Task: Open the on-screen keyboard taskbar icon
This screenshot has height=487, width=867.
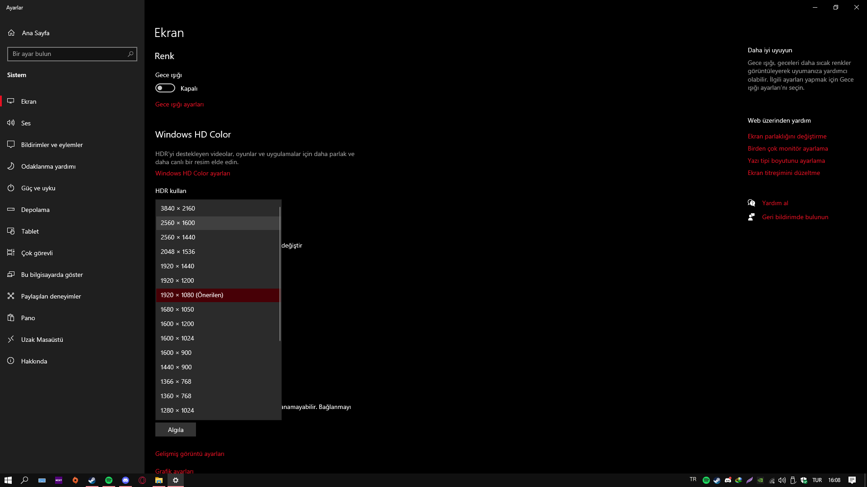Action: [x=42, y=480]
